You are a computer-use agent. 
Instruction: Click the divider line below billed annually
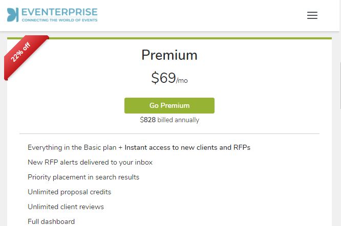point(169,134)
